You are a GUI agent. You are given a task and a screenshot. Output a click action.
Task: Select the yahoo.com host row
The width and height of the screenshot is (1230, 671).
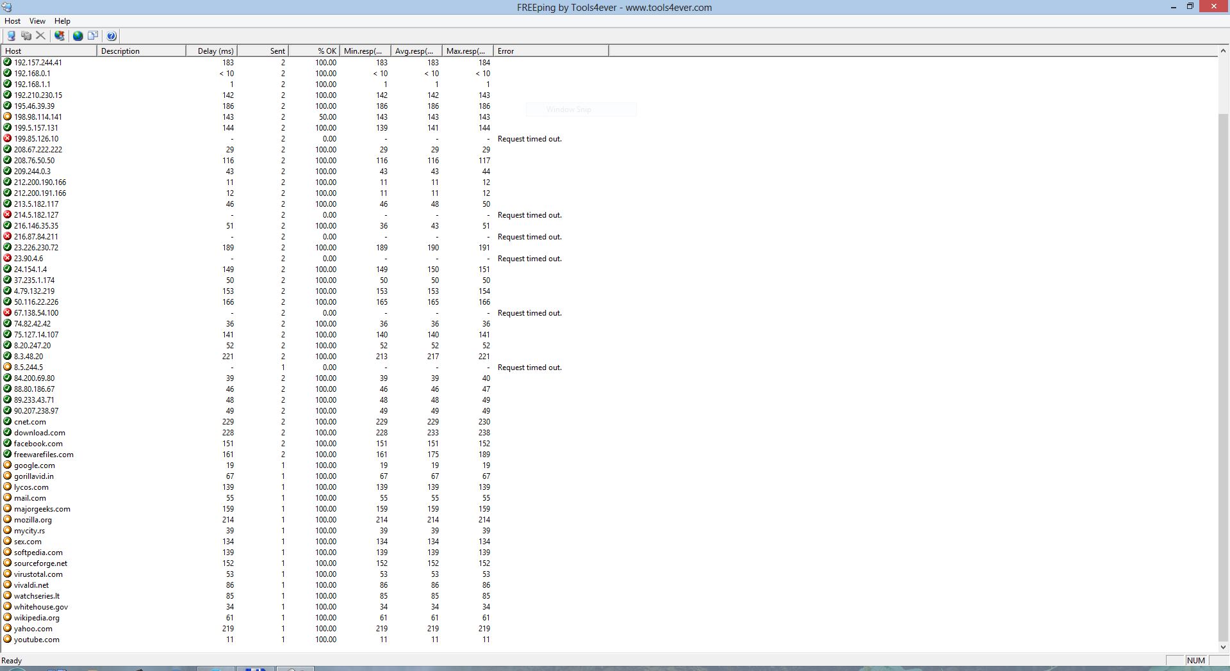pos(304,628)
